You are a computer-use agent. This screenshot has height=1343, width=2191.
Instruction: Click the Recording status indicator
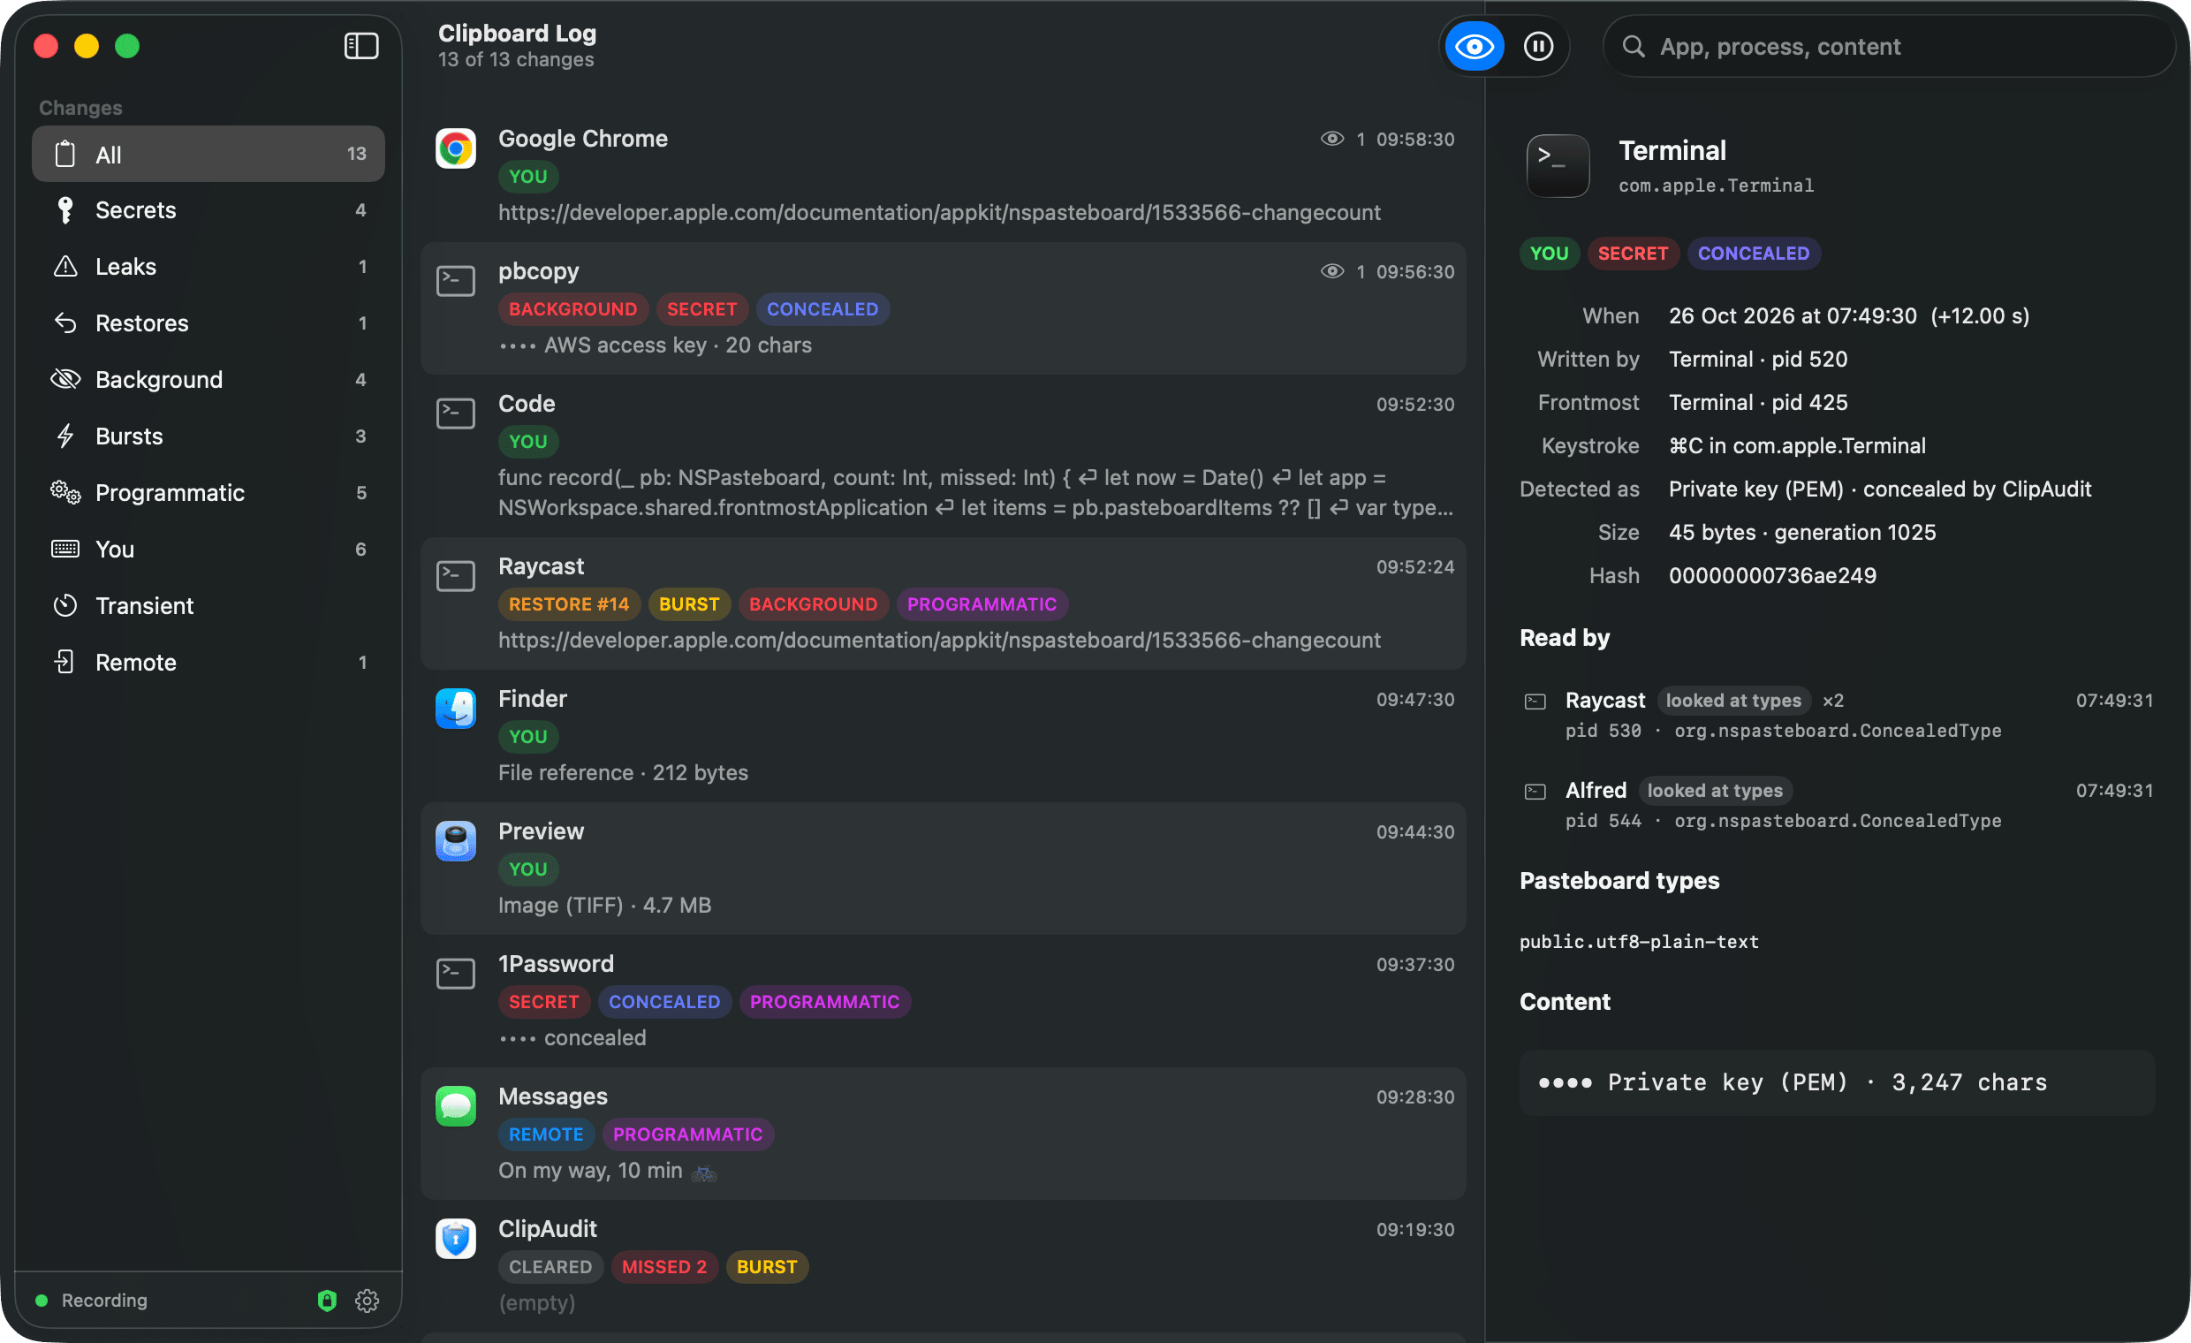tap(93, 1301)
